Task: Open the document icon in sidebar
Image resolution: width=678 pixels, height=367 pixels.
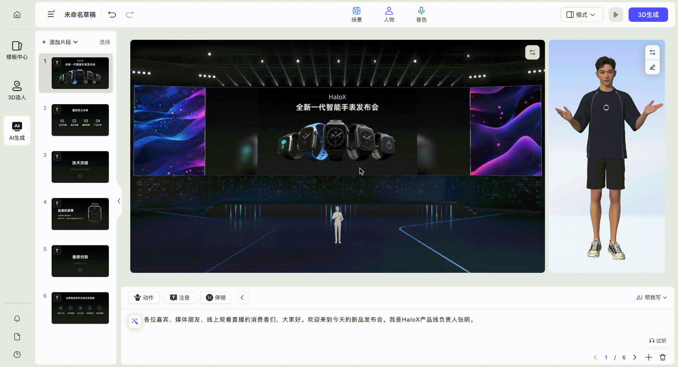Action: point(17,337)
